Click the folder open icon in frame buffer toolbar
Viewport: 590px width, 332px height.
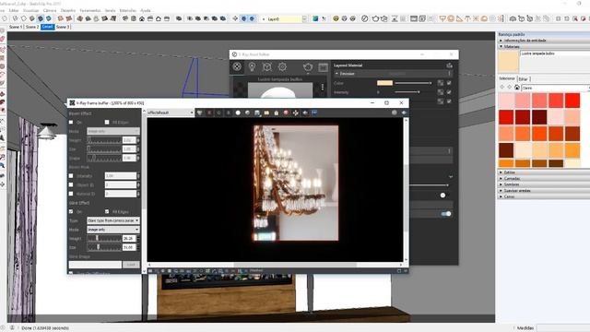[x=266, y=113]
